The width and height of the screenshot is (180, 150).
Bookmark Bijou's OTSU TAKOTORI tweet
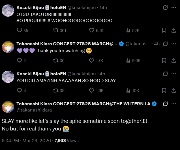click(x=164, y=30)
